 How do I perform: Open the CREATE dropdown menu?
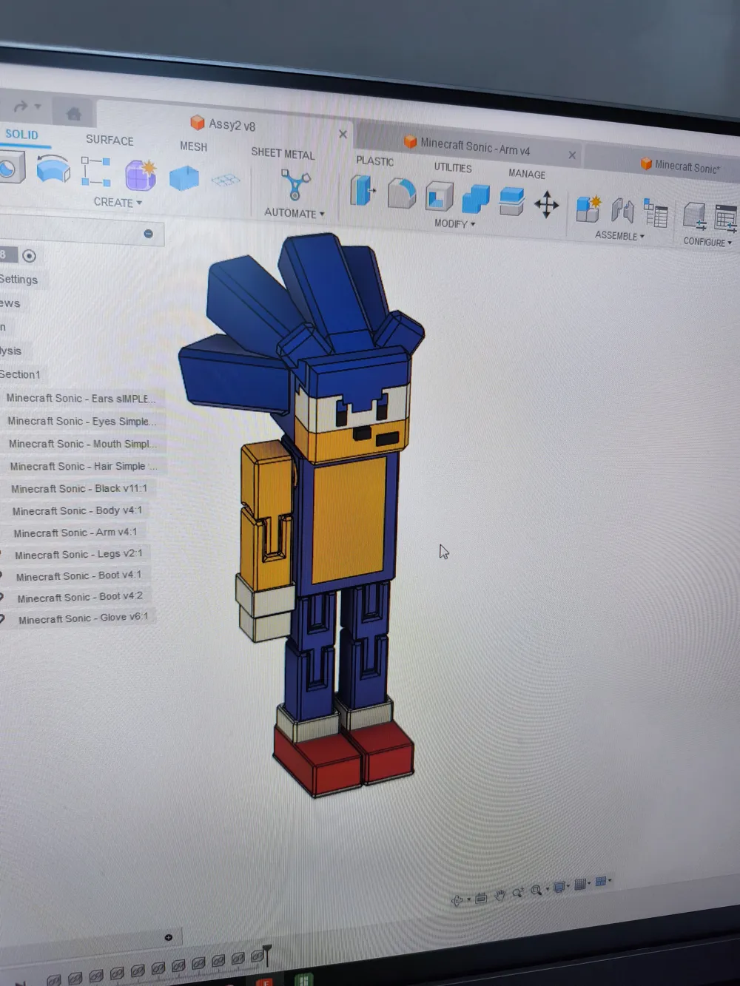pyautogui.click(x=118, y=202)
